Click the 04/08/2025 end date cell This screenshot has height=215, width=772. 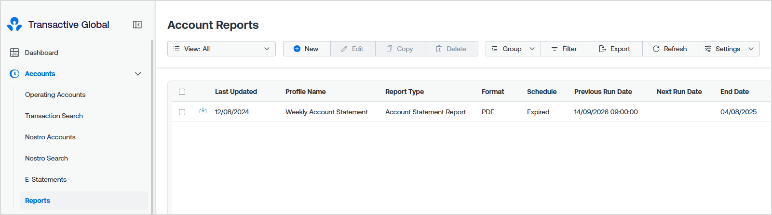click(x=738, y=112)
